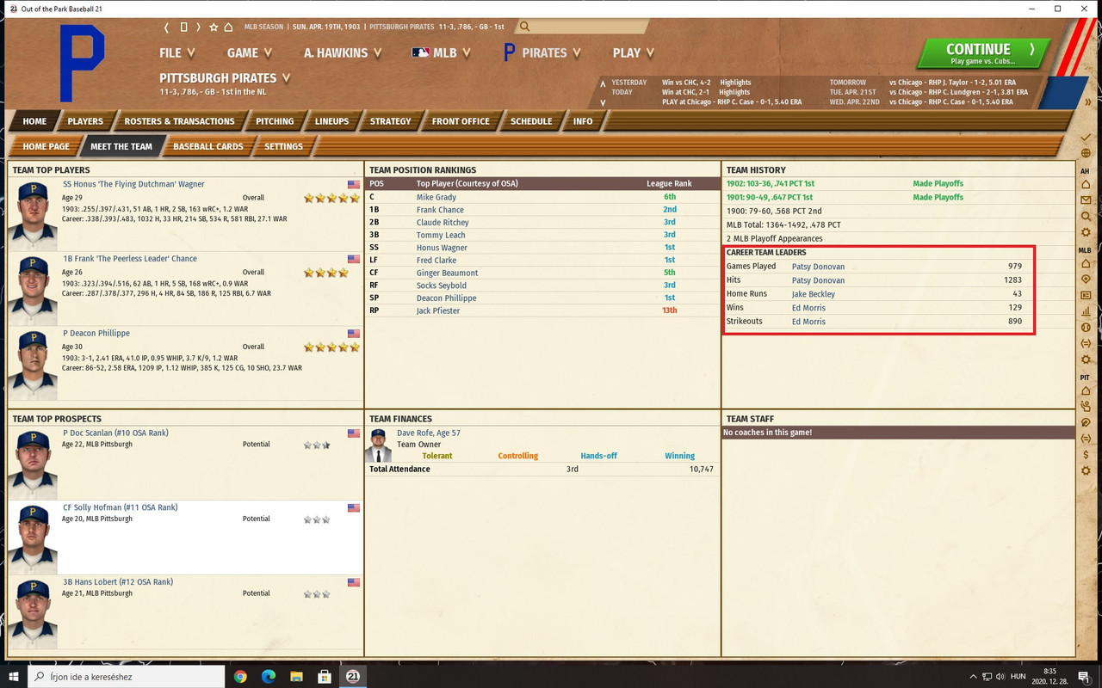Open Patsy Donovan next to Games Played
The height and width of the screenshot is (688, 1102).
[818, 267]
